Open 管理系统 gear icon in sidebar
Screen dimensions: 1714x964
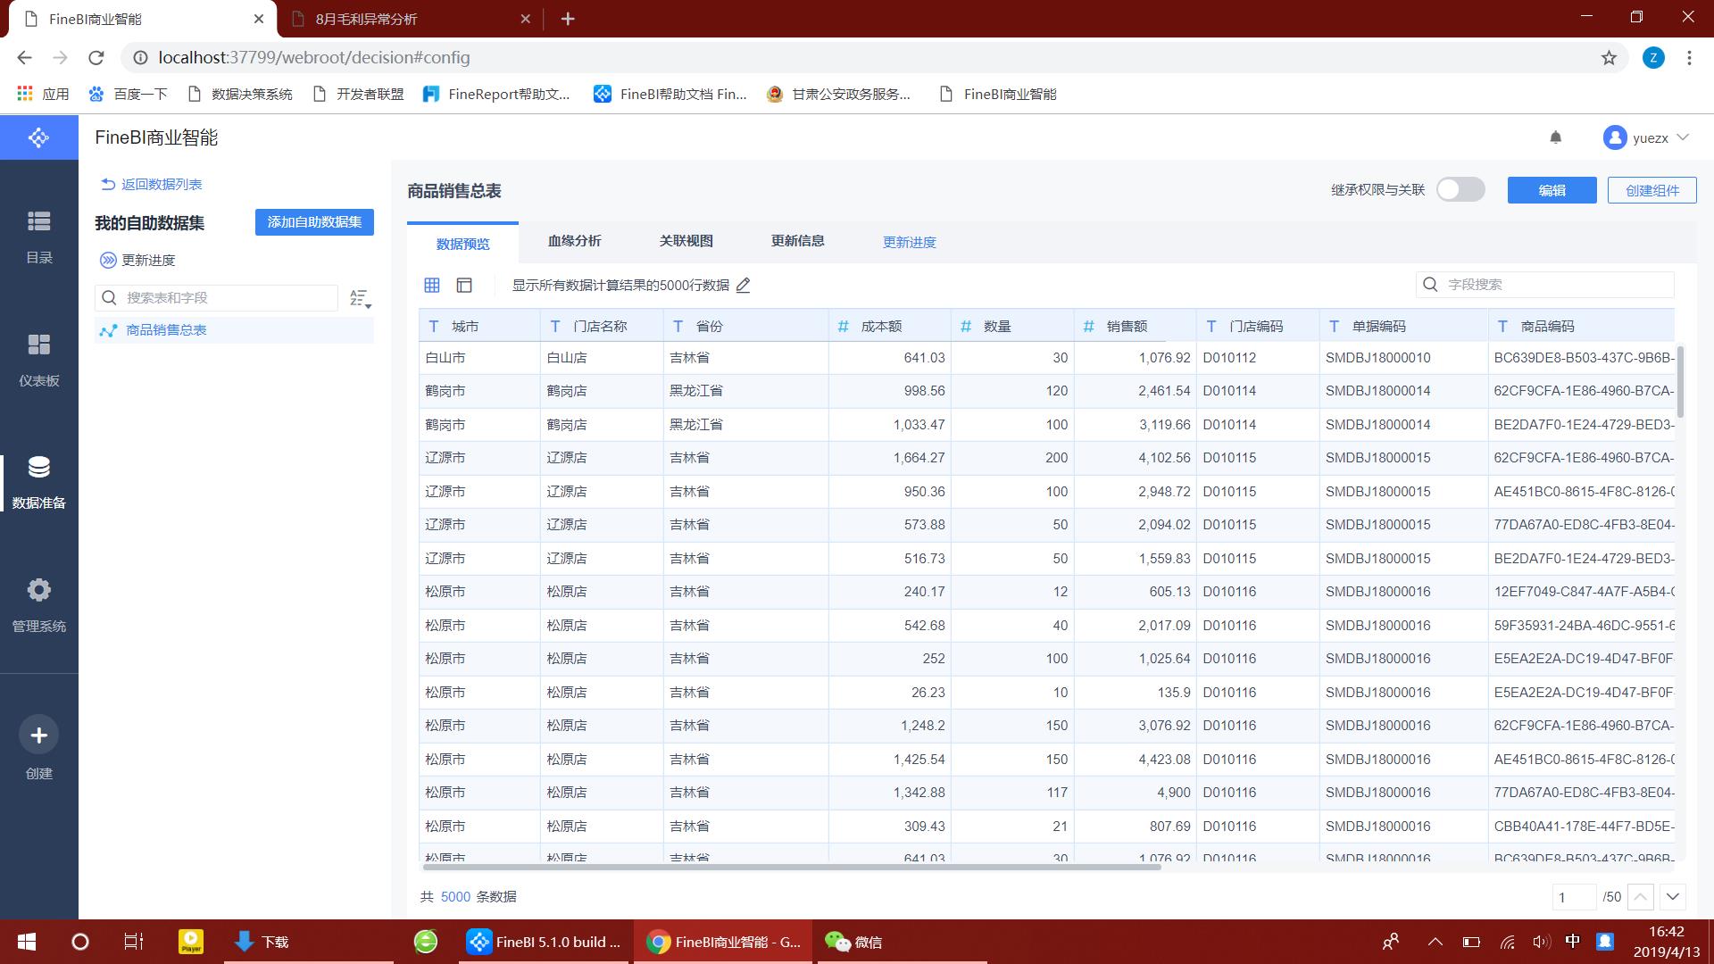point(38,590)
